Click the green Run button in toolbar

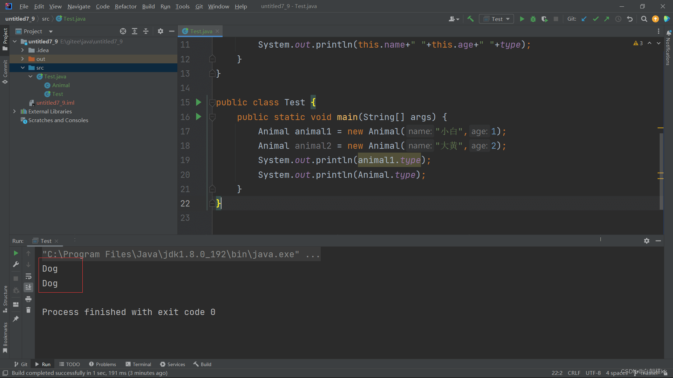point(522,19)
